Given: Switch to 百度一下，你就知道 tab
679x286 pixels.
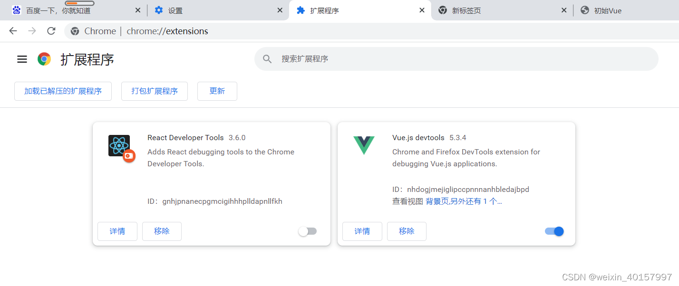Looking at the screenshot, I should [x=76, y=10].
